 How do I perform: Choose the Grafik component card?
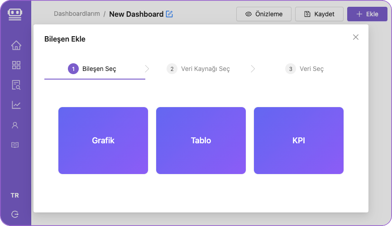[103, 141]
